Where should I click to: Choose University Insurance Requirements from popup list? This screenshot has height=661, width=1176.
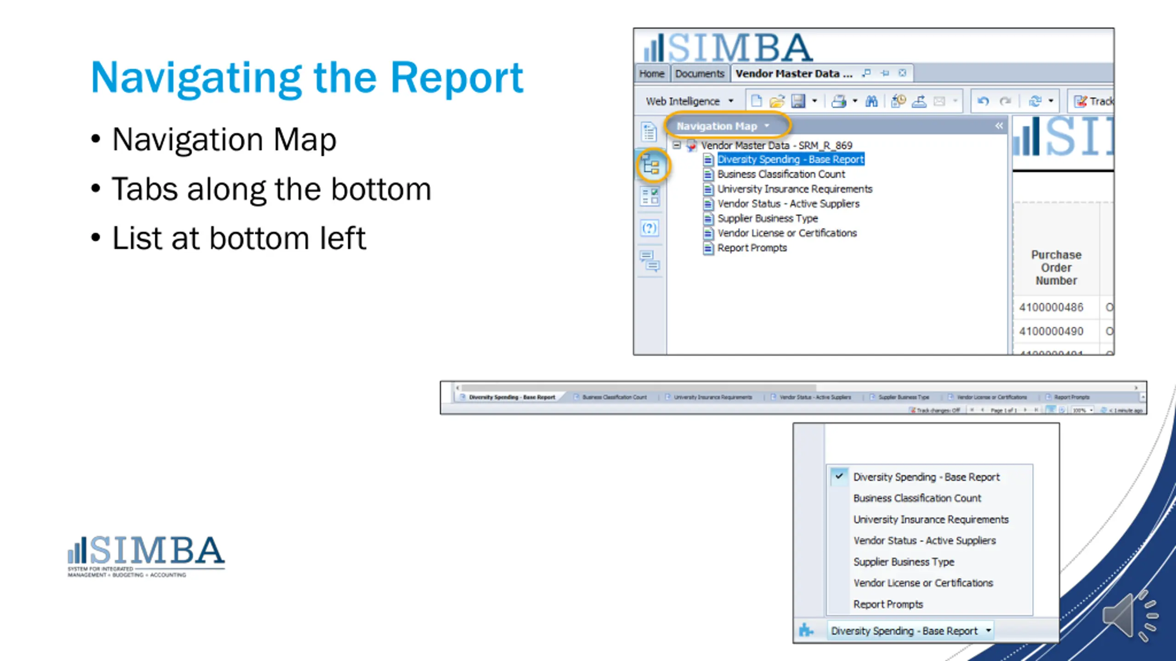pos(931,520)
